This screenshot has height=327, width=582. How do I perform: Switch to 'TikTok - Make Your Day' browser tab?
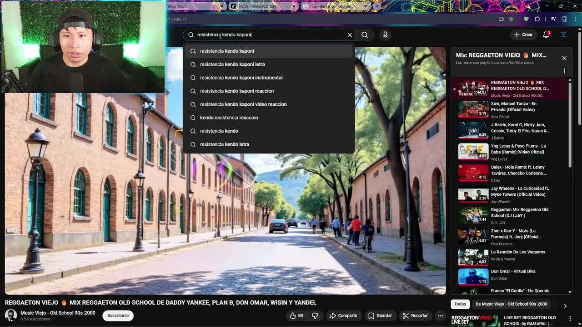click(x=262, y=6)
